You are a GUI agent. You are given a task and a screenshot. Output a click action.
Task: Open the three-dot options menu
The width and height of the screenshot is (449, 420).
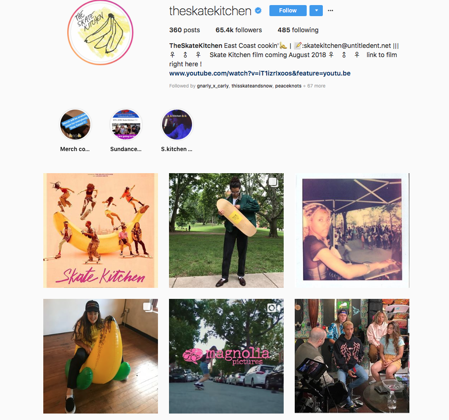331,11
